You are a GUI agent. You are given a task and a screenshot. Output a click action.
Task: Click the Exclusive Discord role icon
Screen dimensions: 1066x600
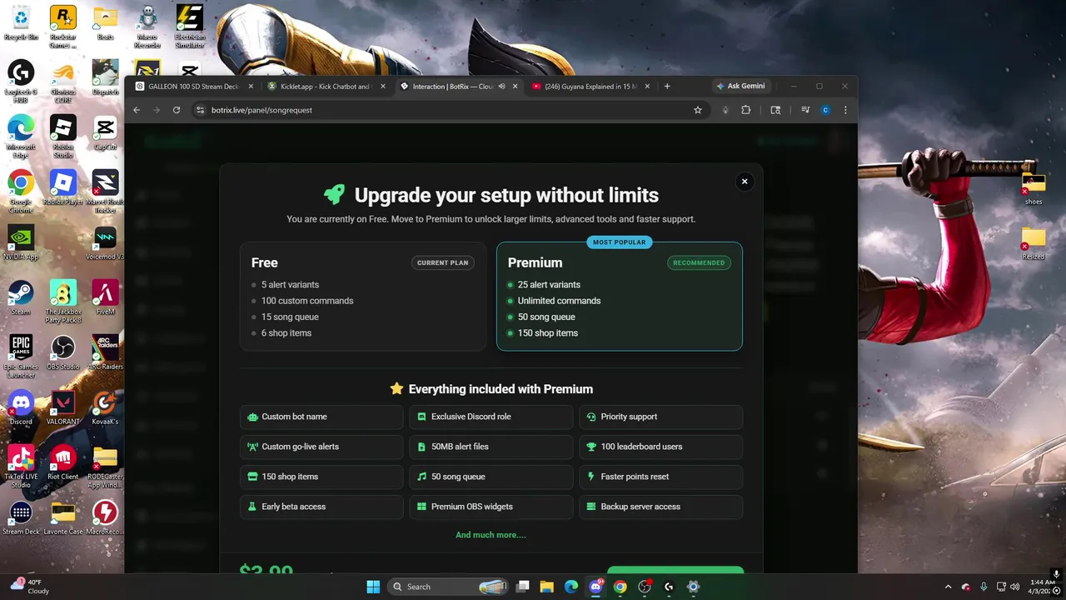coord(422,417)
